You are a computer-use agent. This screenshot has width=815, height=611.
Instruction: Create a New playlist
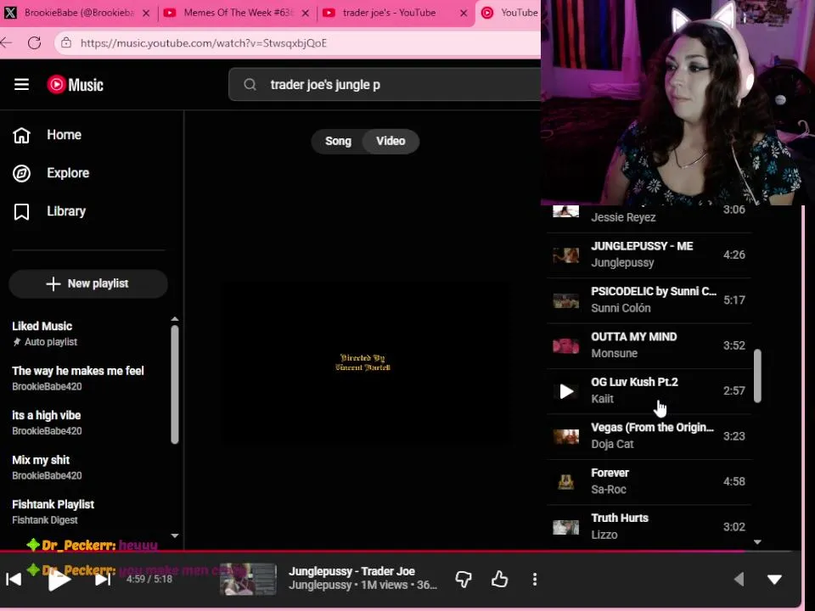click(88, 283)
